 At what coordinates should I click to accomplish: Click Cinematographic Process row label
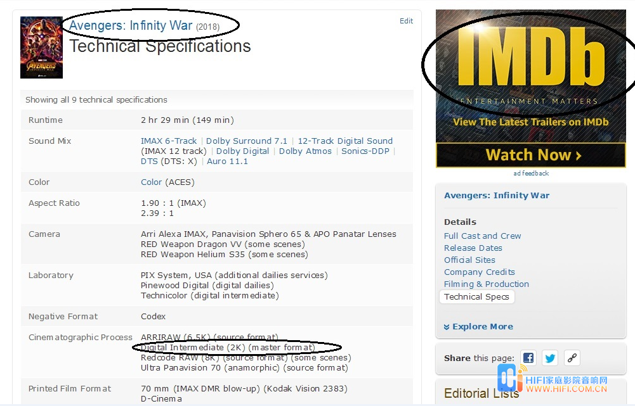80,338
